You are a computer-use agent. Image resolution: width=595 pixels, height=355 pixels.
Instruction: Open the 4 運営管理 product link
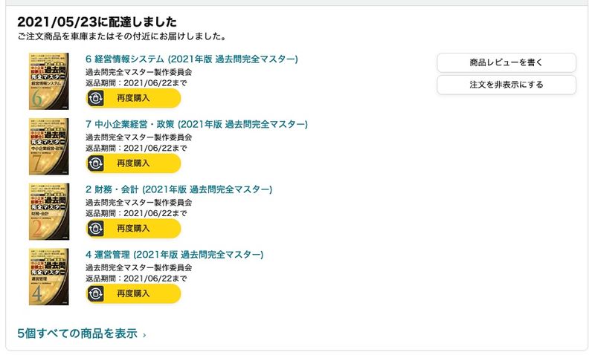pyautogui.click(x=175, y=255)
